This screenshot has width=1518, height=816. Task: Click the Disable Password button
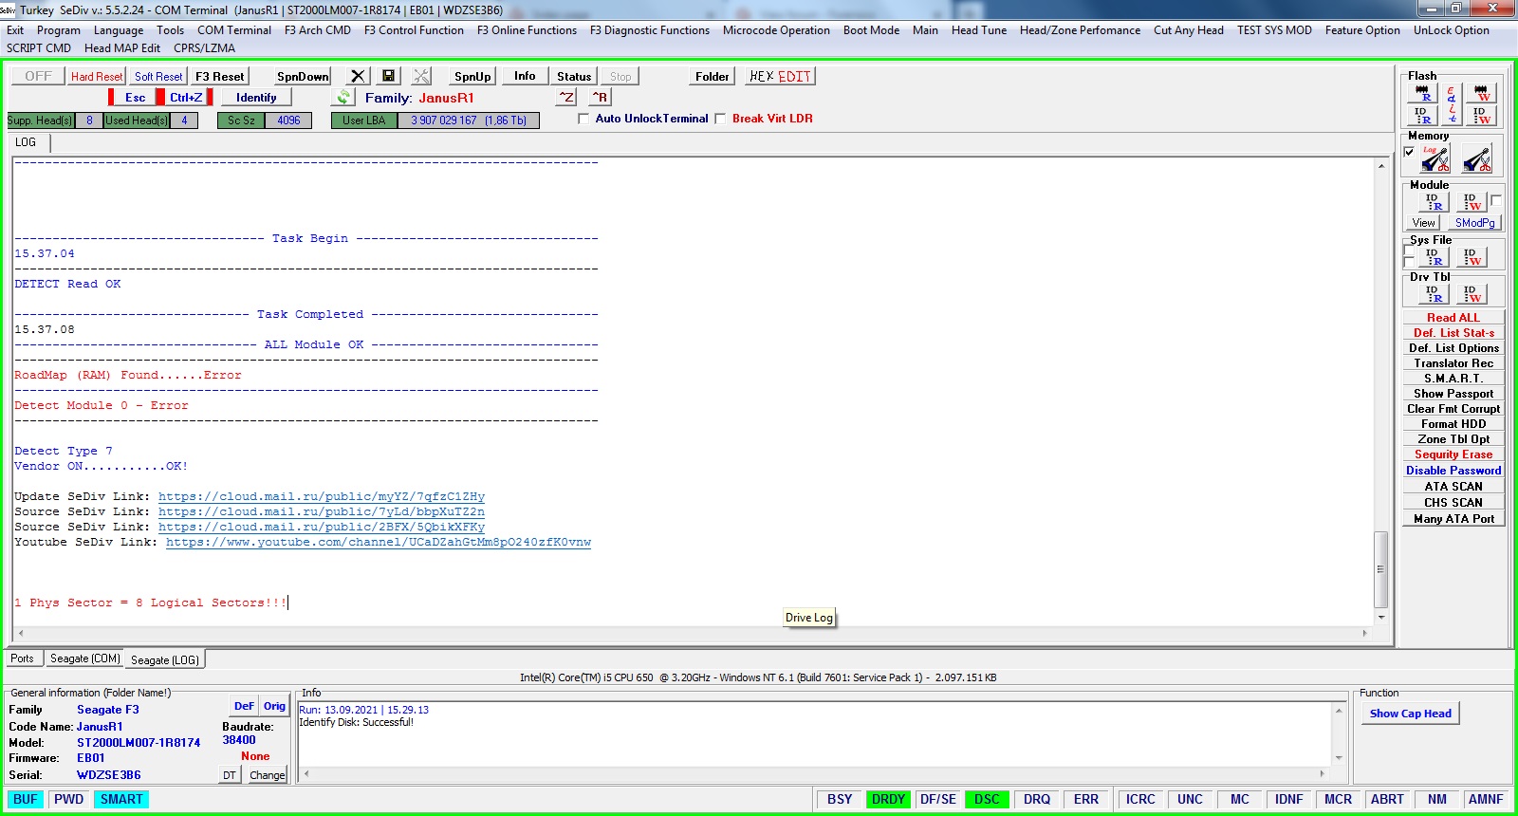[1453, 471]
